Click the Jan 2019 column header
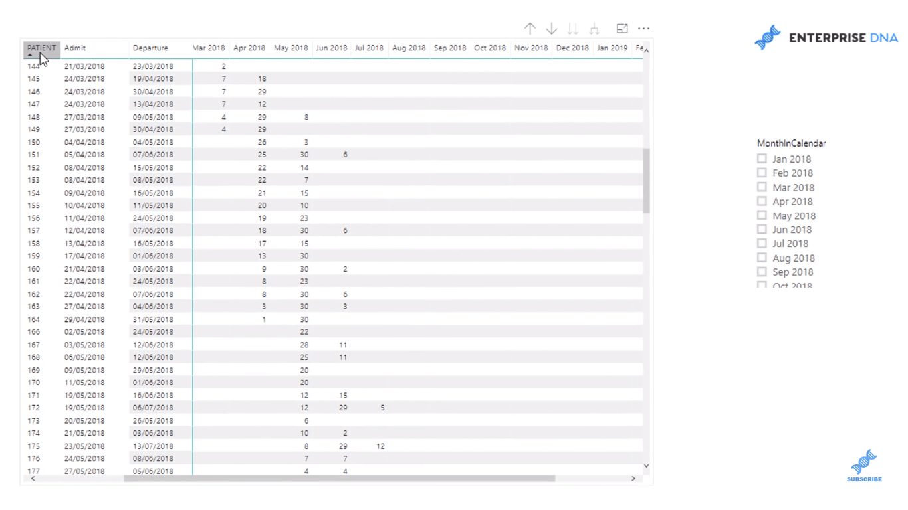The height and width of the screenshot is (510, 908). coord(612,48)
